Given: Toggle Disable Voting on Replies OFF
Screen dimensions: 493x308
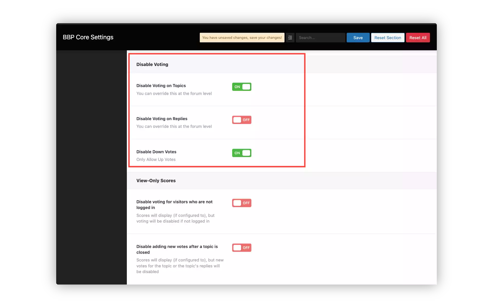Looking at the screenshot, I should [x=241, y=120].
